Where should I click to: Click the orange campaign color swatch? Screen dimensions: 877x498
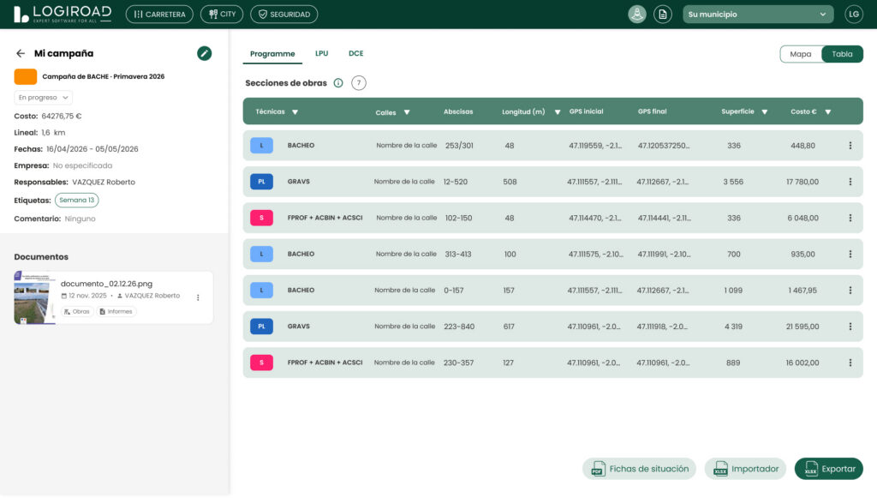click(x=25, y=76)
